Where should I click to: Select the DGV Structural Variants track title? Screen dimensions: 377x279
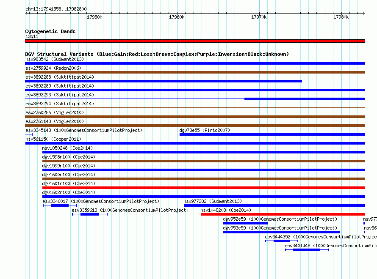157,54
